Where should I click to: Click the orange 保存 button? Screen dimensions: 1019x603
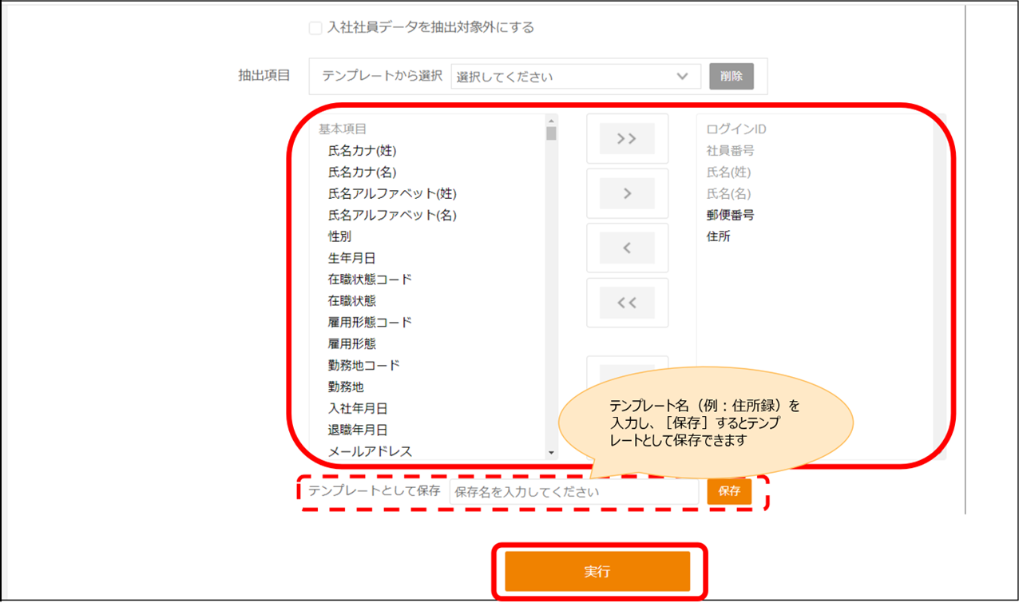click(x=728, y=491)
